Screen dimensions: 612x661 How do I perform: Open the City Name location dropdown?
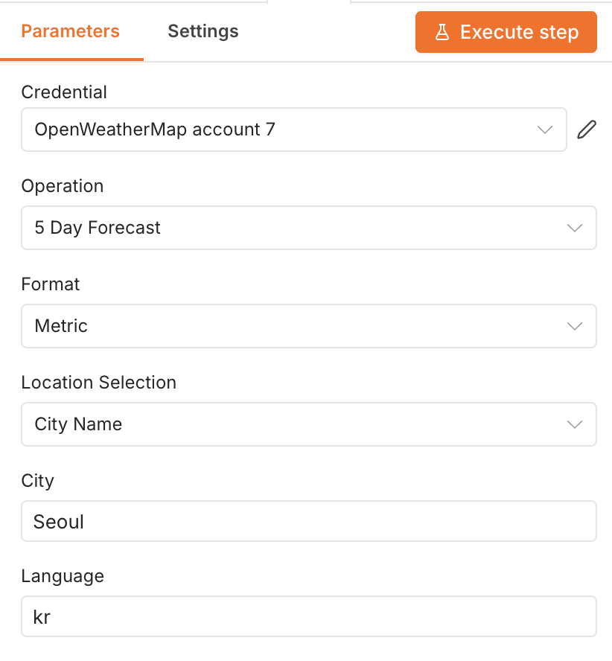click(309, 424)
